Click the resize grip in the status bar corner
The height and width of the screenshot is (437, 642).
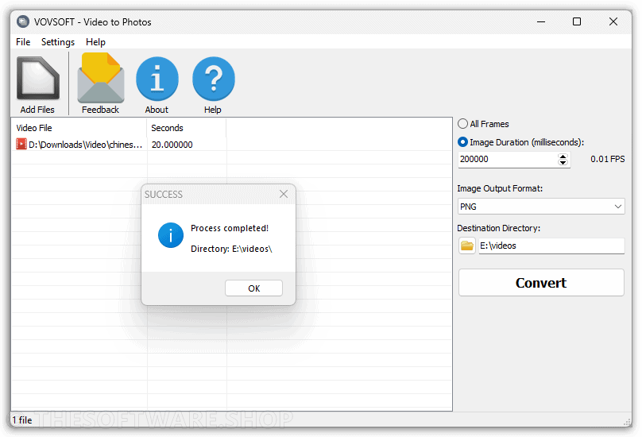(627, 422)
